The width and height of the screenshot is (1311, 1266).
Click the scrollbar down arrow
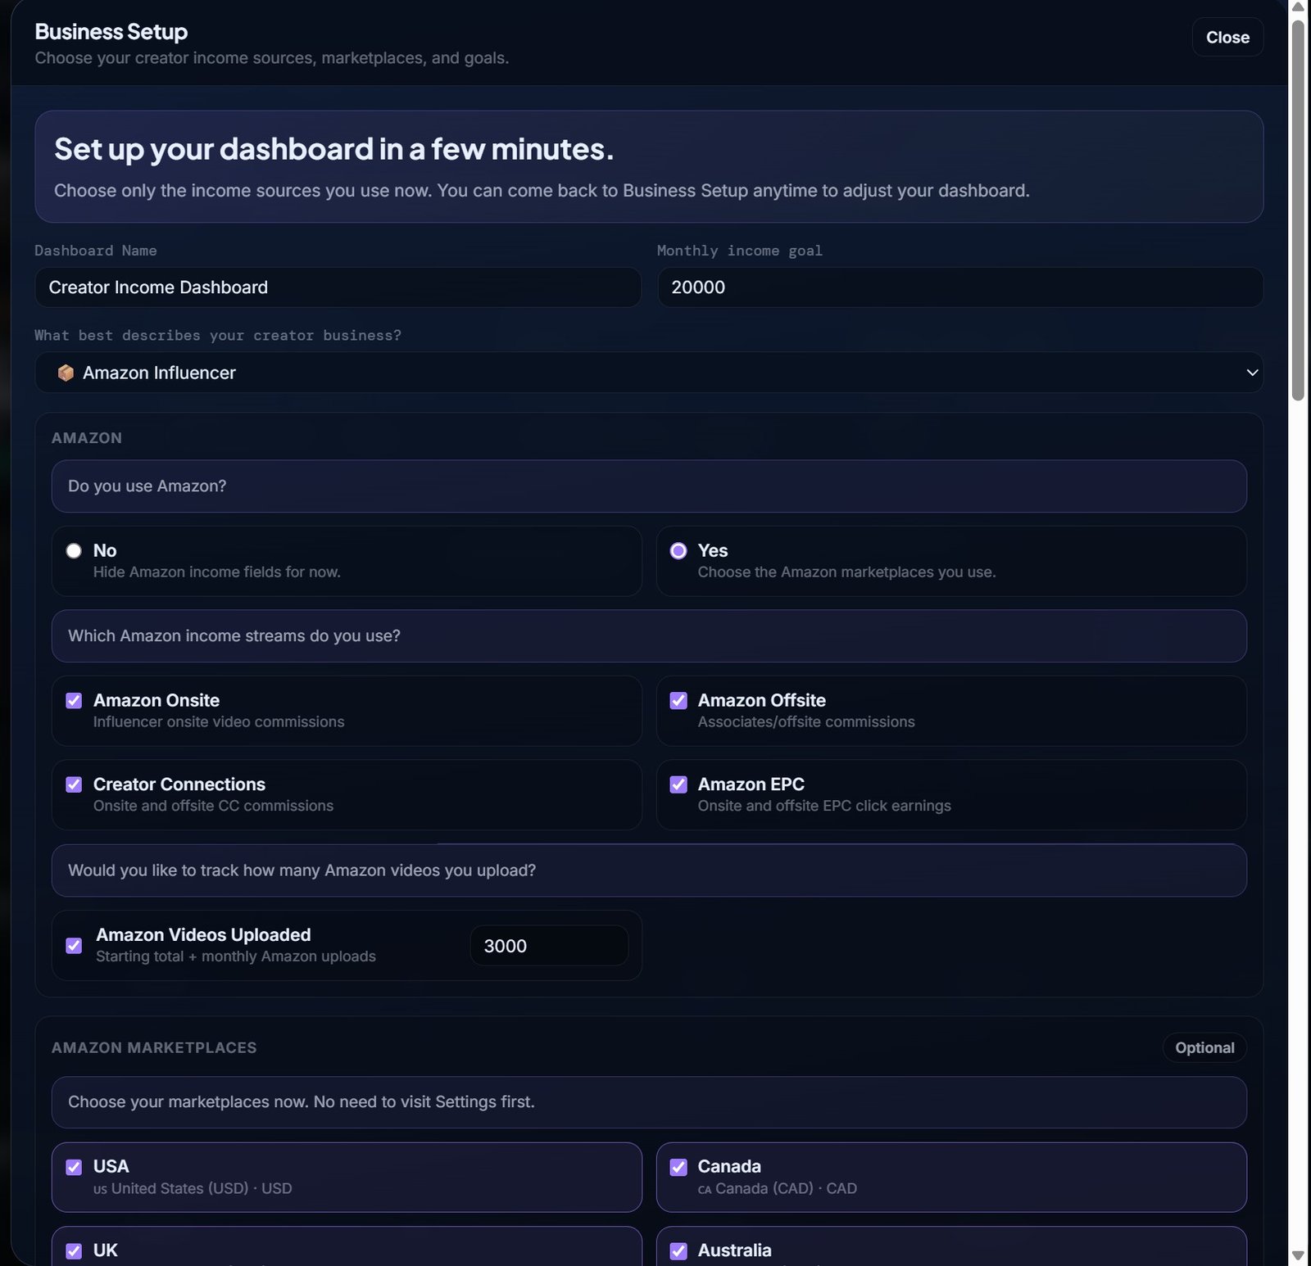1298,1256
